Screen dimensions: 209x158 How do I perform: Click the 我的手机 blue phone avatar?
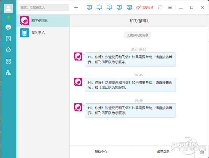point(24,33)
